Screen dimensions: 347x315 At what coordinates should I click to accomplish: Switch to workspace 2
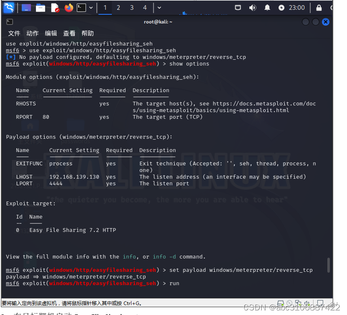[x=118, y=8]
